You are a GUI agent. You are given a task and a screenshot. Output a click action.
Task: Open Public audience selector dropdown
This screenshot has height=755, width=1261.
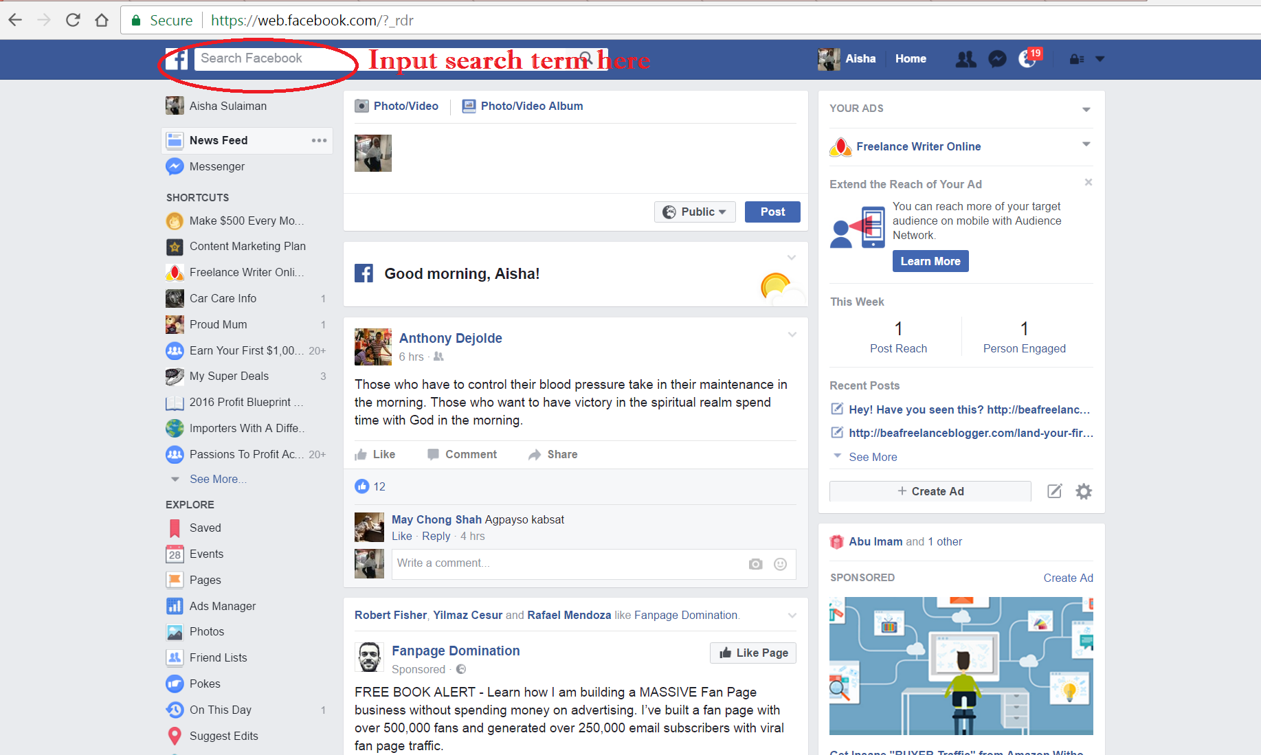[x=695, y=212]
